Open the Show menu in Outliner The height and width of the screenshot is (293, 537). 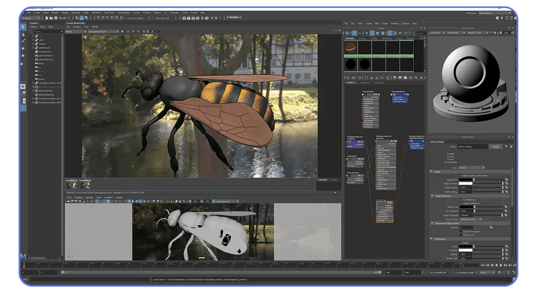click(x=42, y=27)
